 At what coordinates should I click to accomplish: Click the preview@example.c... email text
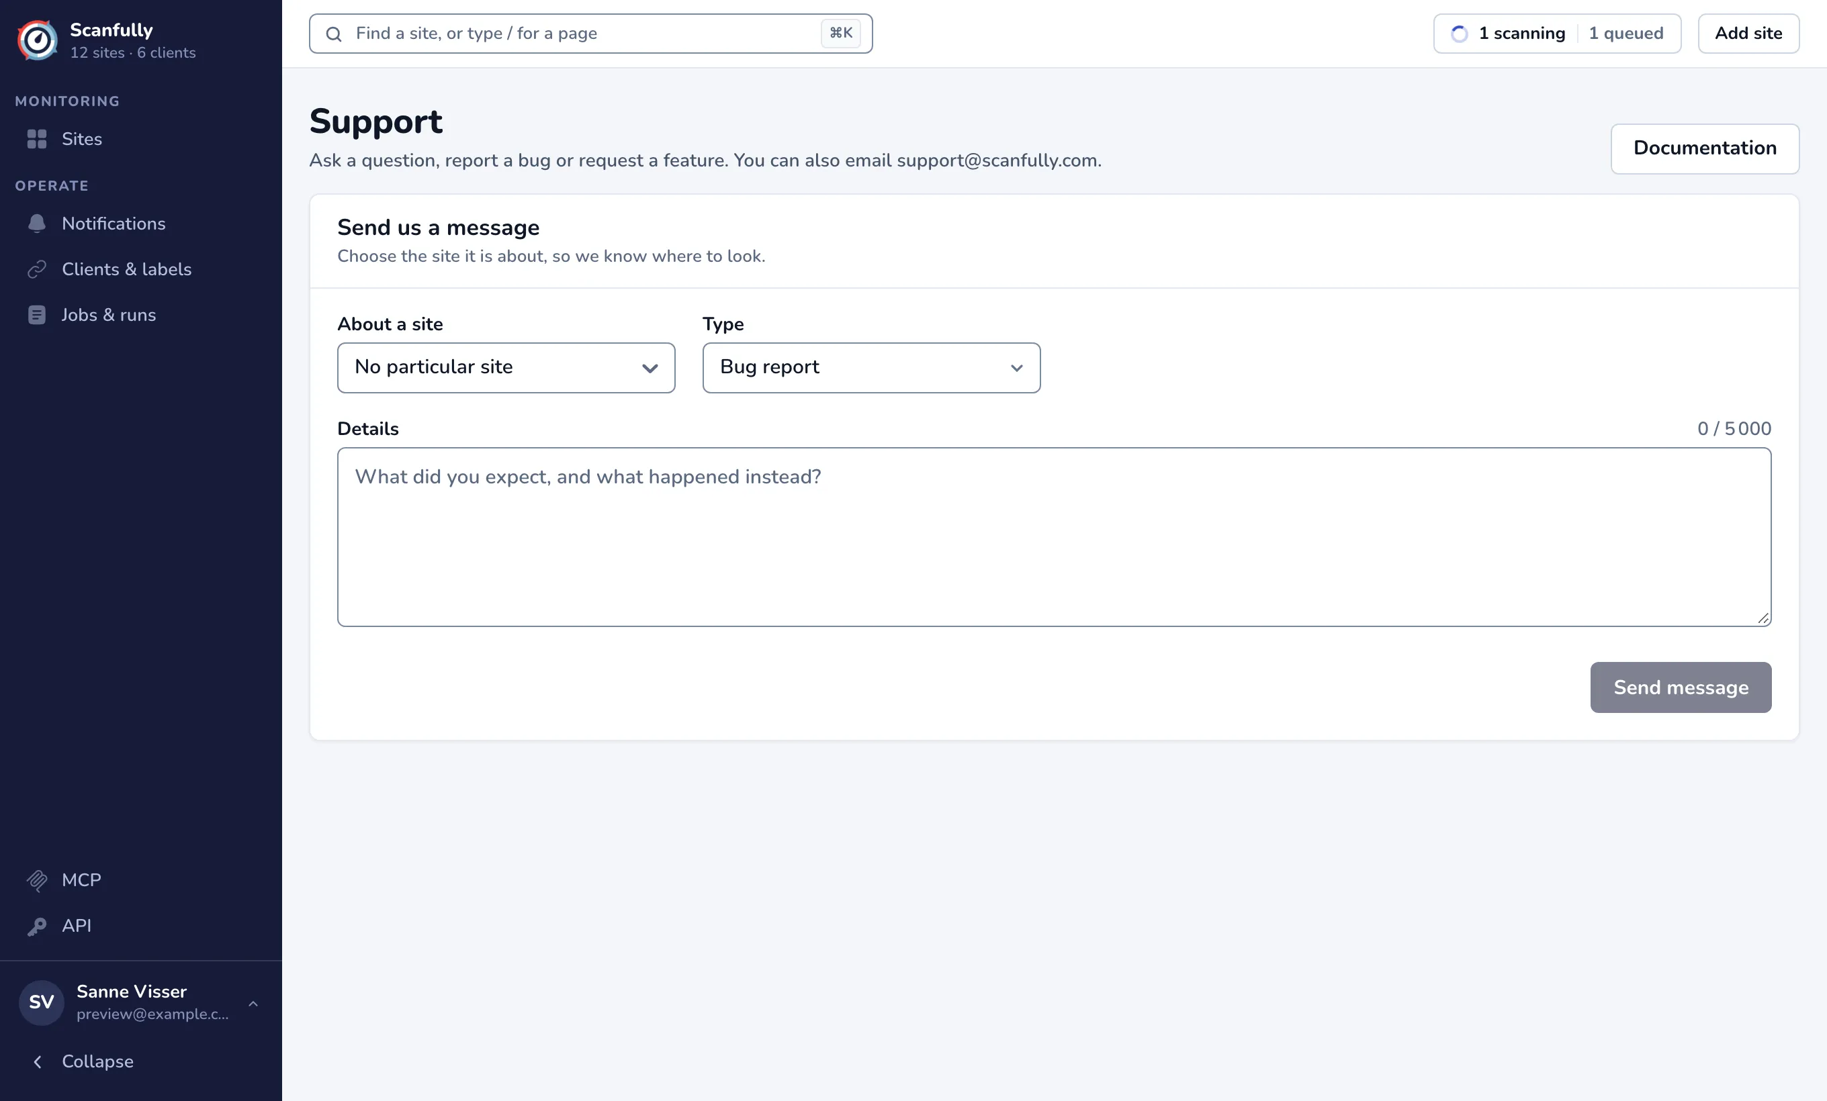(x=152, y=1014)
